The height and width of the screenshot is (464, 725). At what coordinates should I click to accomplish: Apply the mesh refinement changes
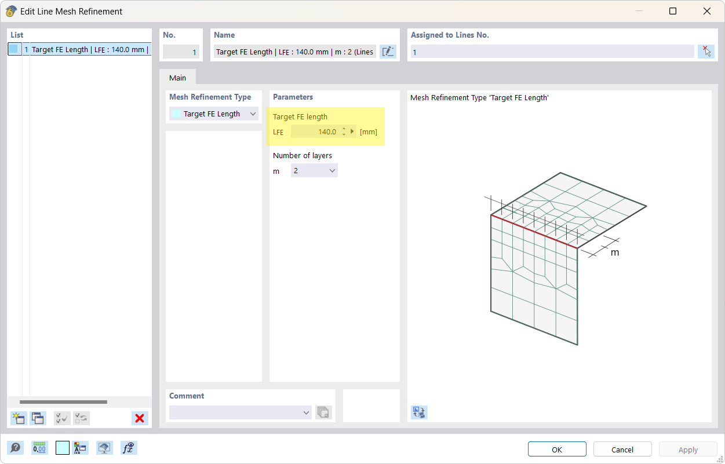click(687, 449)
